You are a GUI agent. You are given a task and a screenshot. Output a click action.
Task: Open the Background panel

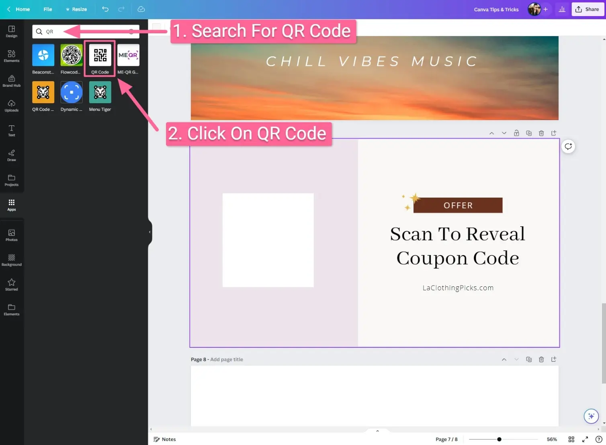coord(12,260)
